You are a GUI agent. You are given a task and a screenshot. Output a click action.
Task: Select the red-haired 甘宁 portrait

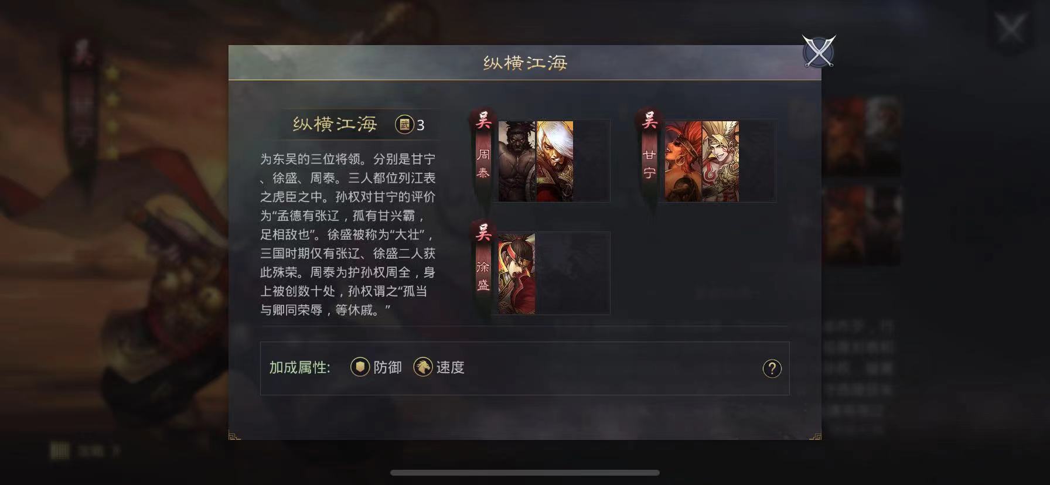pyautogui.click(x=683, y=161)
